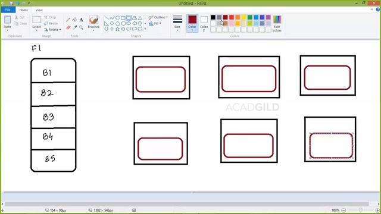
Task: Choose the Up arrow shape
Action: click(140, 24)
